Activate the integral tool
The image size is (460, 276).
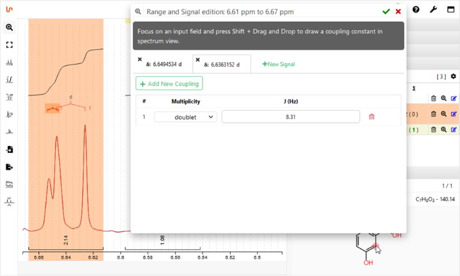10,79
